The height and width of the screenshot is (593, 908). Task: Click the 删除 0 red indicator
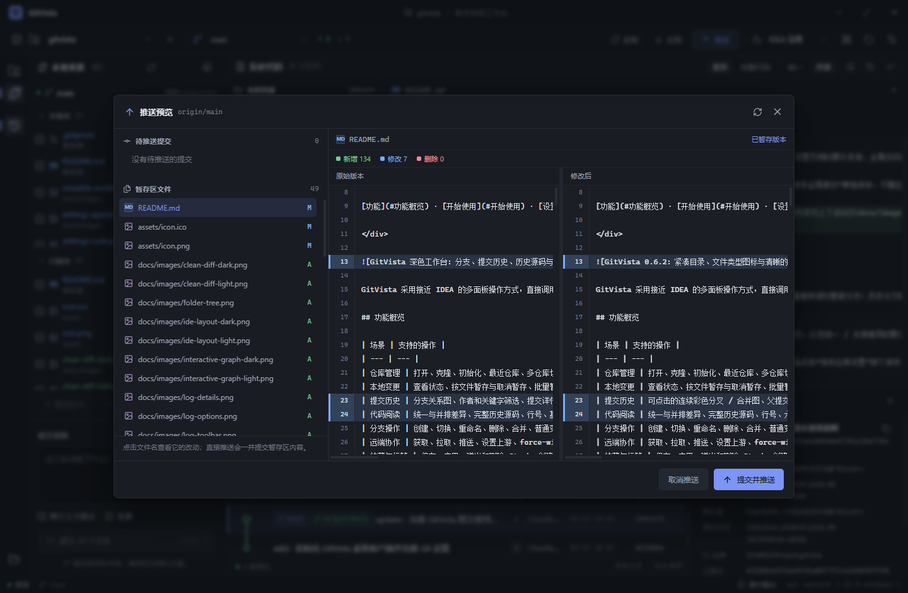tap(430, 159)
